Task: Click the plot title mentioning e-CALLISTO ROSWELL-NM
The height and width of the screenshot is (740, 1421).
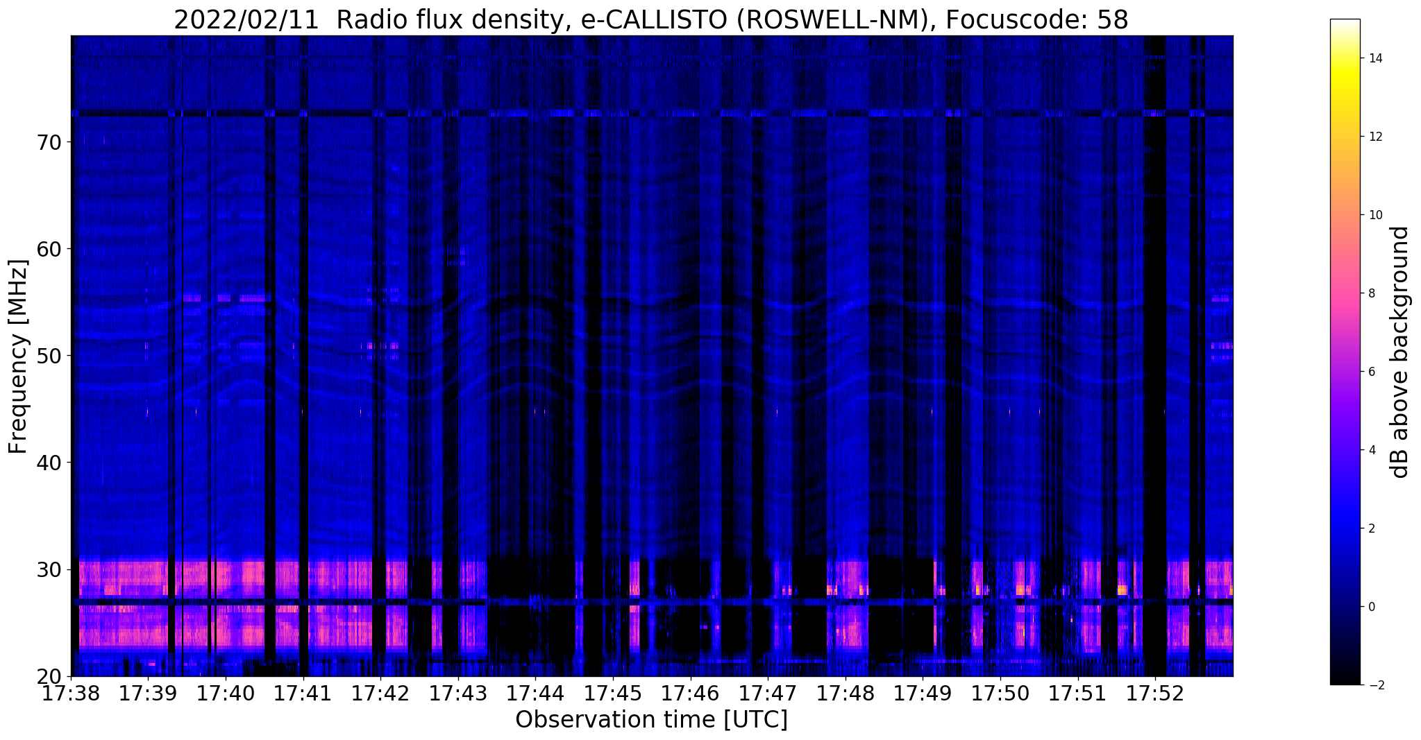Action: pyautogui.click(x=651, y=20)
